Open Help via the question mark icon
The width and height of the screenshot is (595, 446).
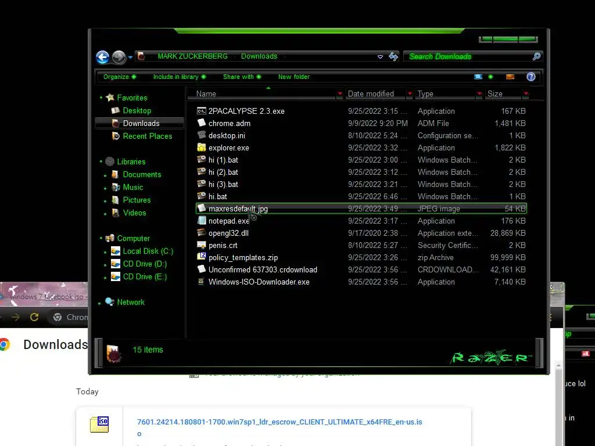pyautogui.click(x=531, y=77)
